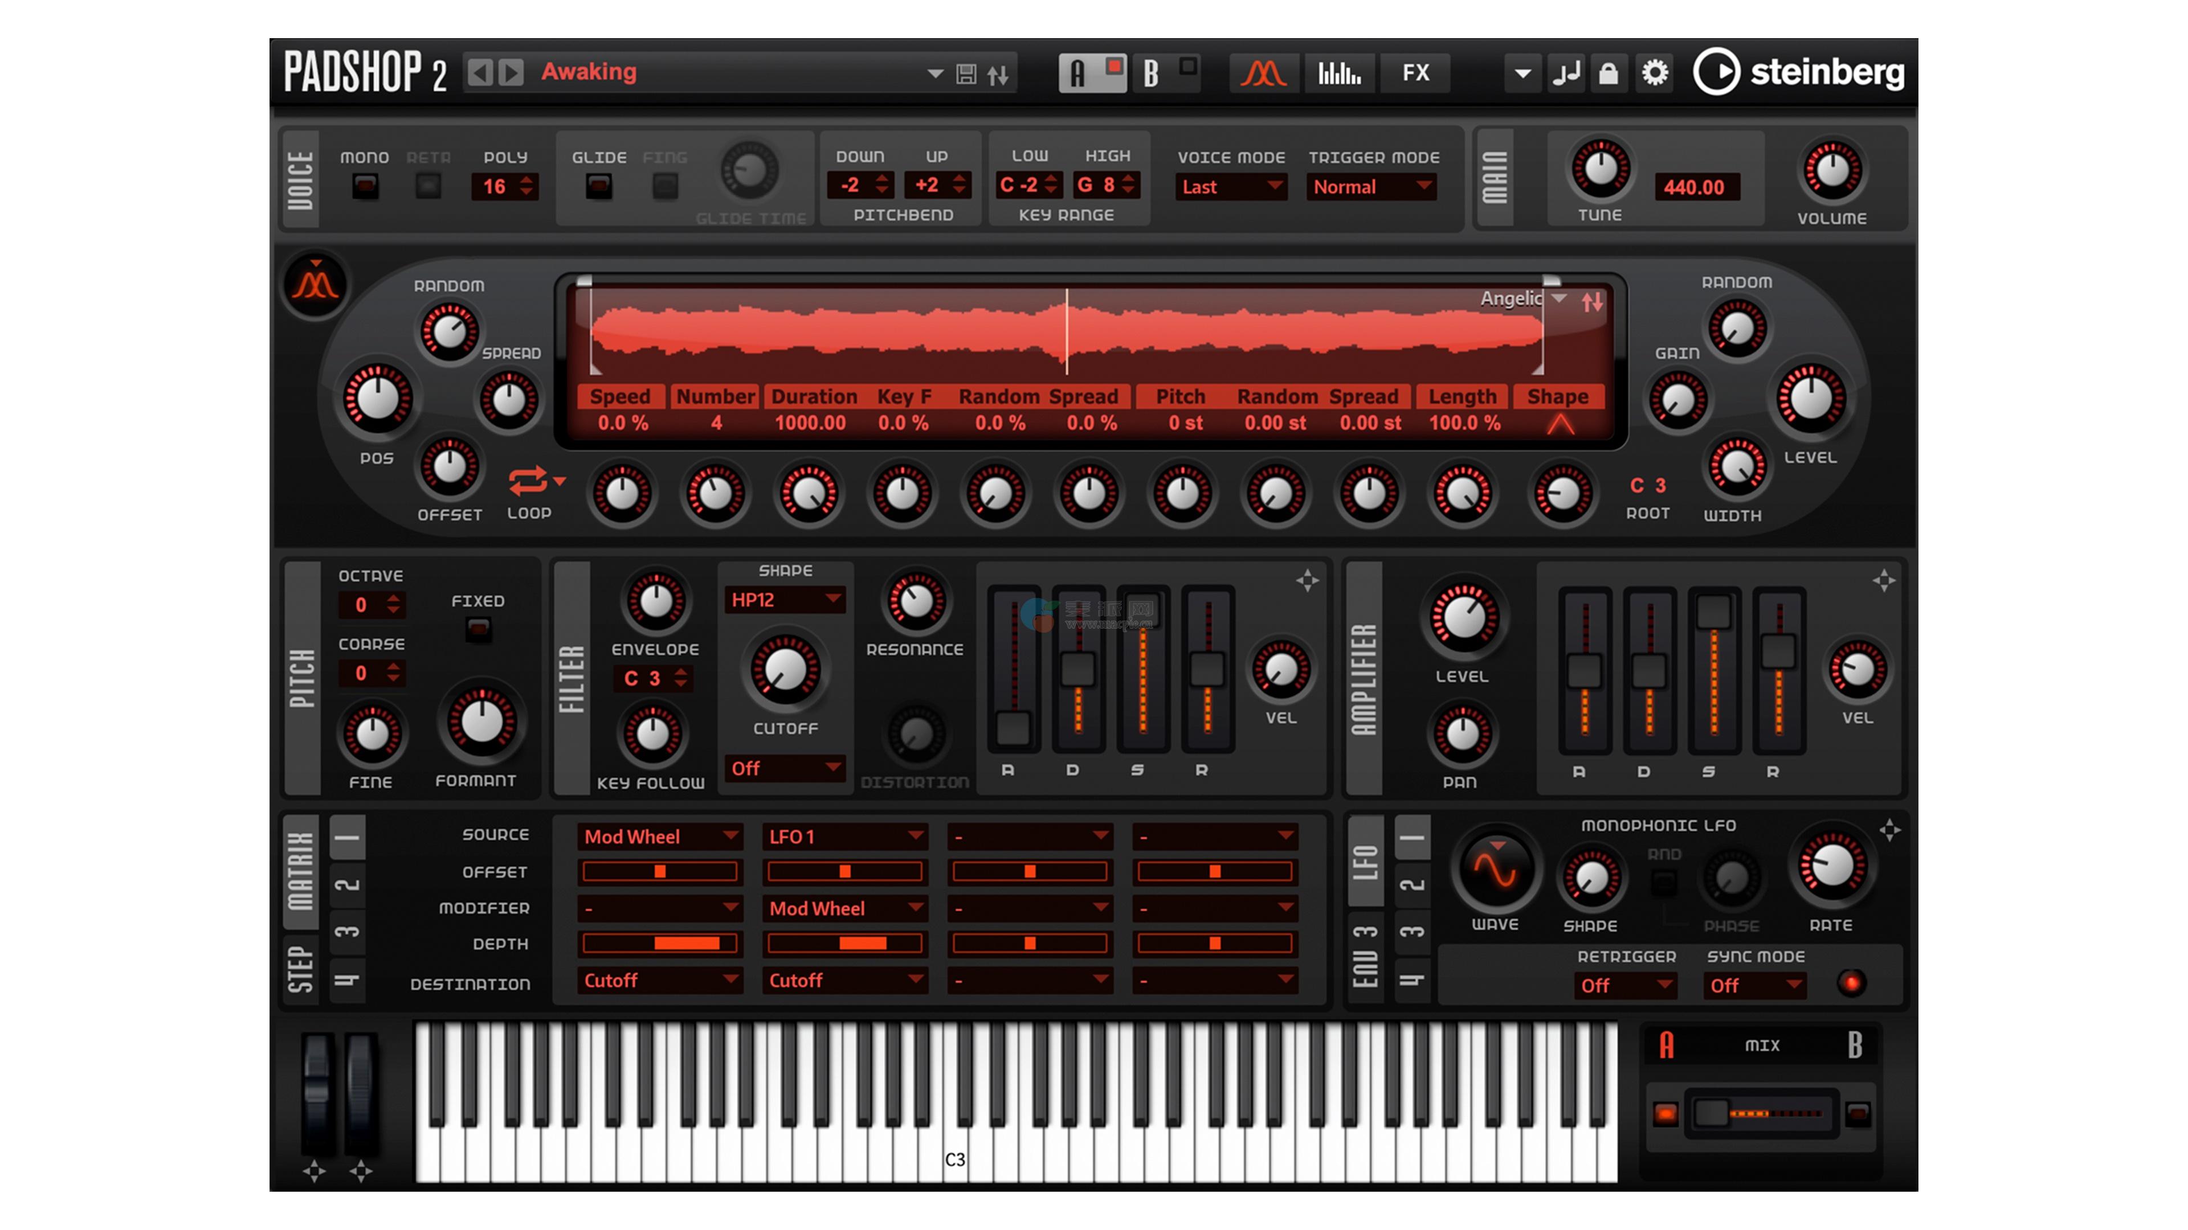Click the amplifier Sustain fader
2188x1230 pixels.
pyautogui.click(x=1714, y=671)
